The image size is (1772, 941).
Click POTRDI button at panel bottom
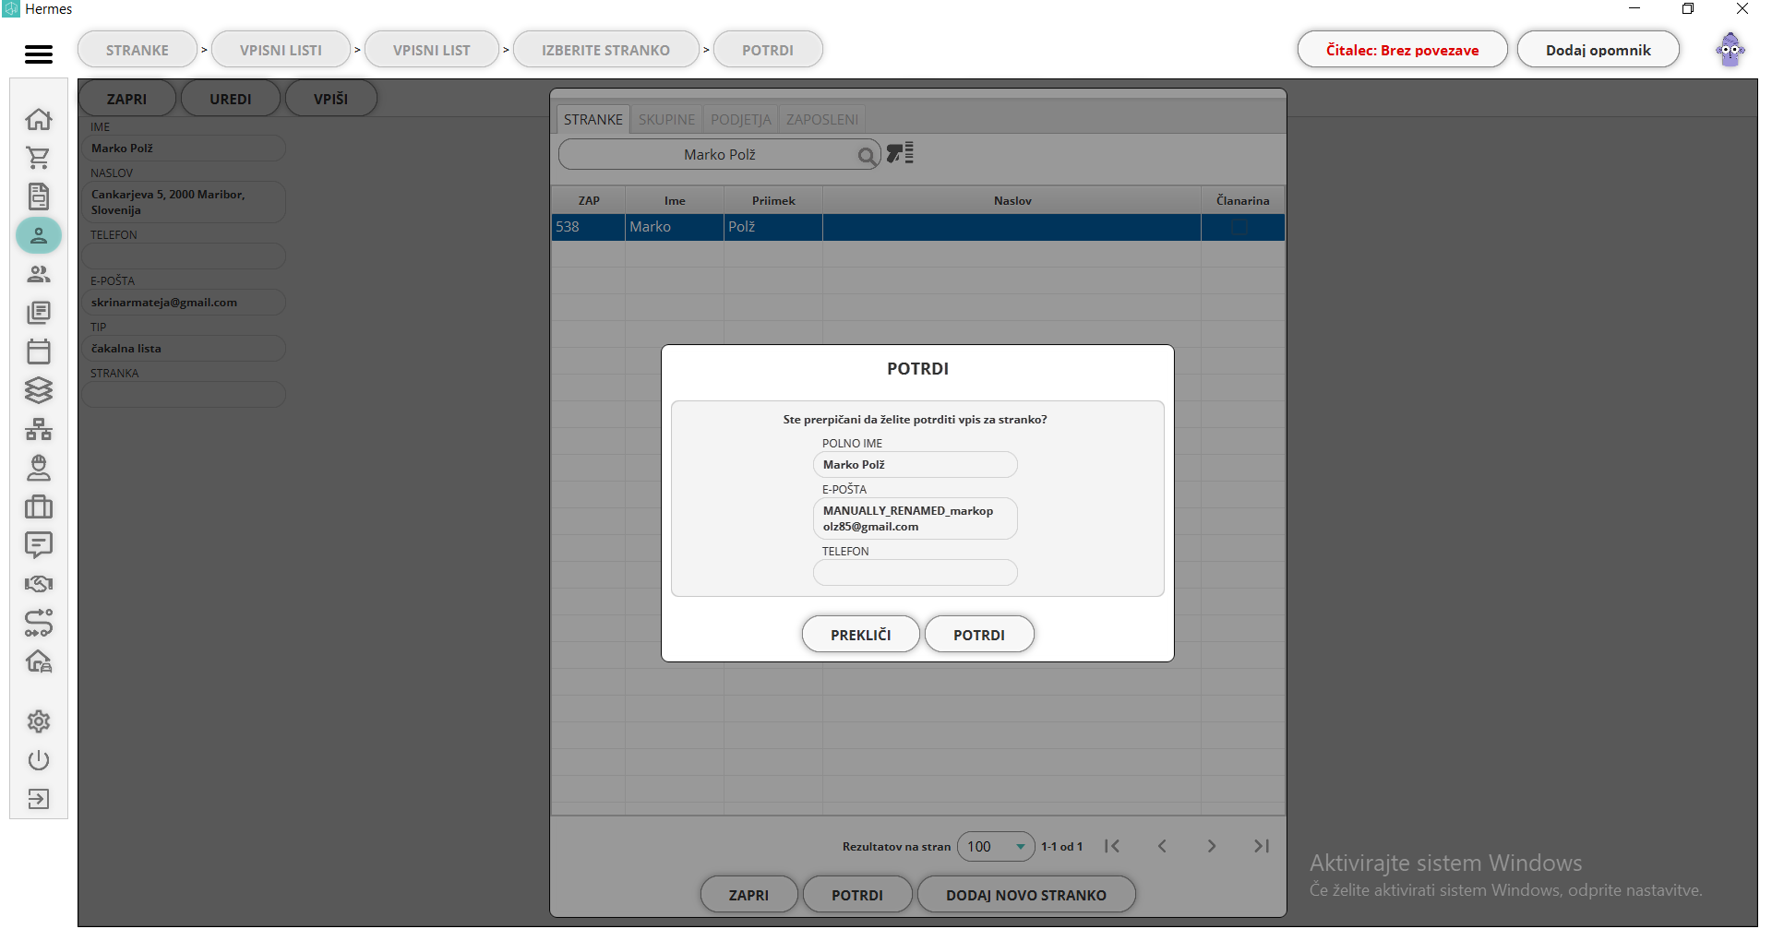(857, 895)
